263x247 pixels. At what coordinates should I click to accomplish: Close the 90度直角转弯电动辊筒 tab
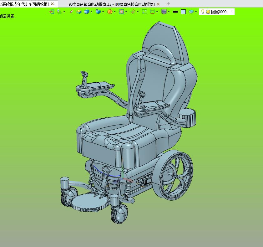158,4
